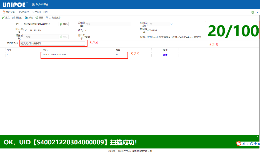Open printer selection via magnifier icon
Viewport: 260px width, 154px height.
tap(47, 18)
